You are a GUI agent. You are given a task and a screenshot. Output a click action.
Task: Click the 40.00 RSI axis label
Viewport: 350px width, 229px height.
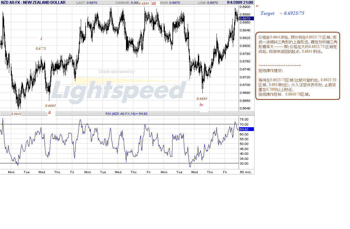[x=244, y=154]
